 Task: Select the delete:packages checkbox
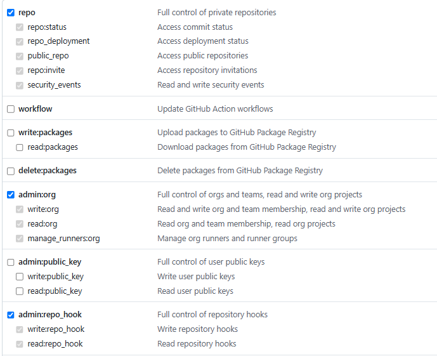(x=11, y=171)
